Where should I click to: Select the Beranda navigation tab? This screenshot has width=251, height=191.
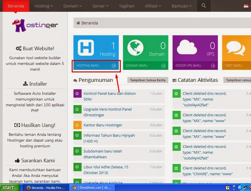coord(16,6)
